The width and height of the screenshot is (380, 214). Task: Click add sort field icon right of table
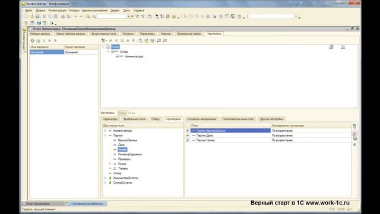[x=354, y=126]
